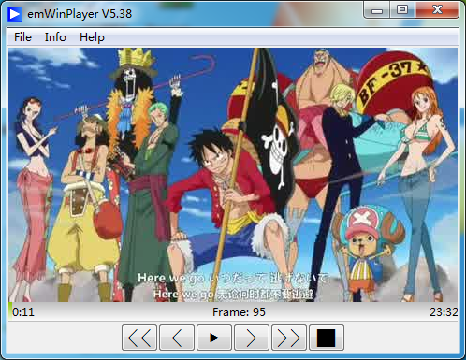Stop the movie with the black square button
This screenshot has width=466, height=360.
(x=327, y=338)
